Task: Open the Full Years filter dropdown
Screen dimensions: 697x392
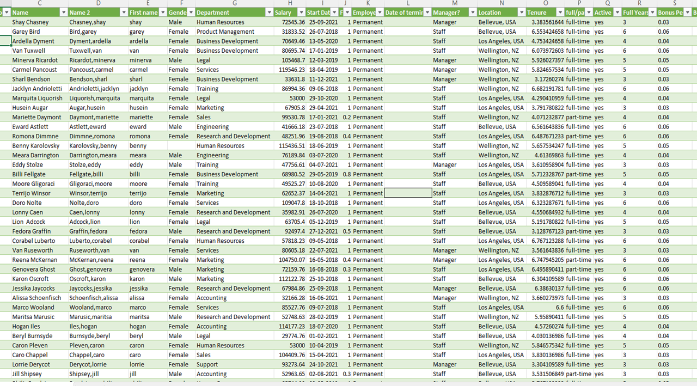Action: (653, 13)
